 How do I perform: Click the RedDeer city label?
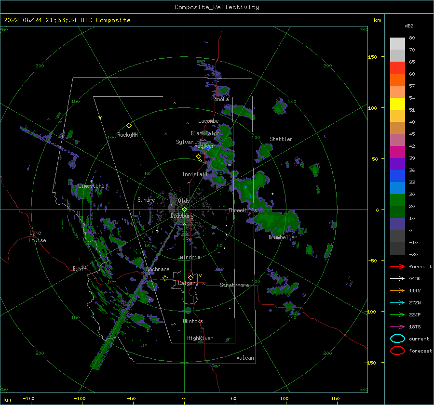point(204,146)
